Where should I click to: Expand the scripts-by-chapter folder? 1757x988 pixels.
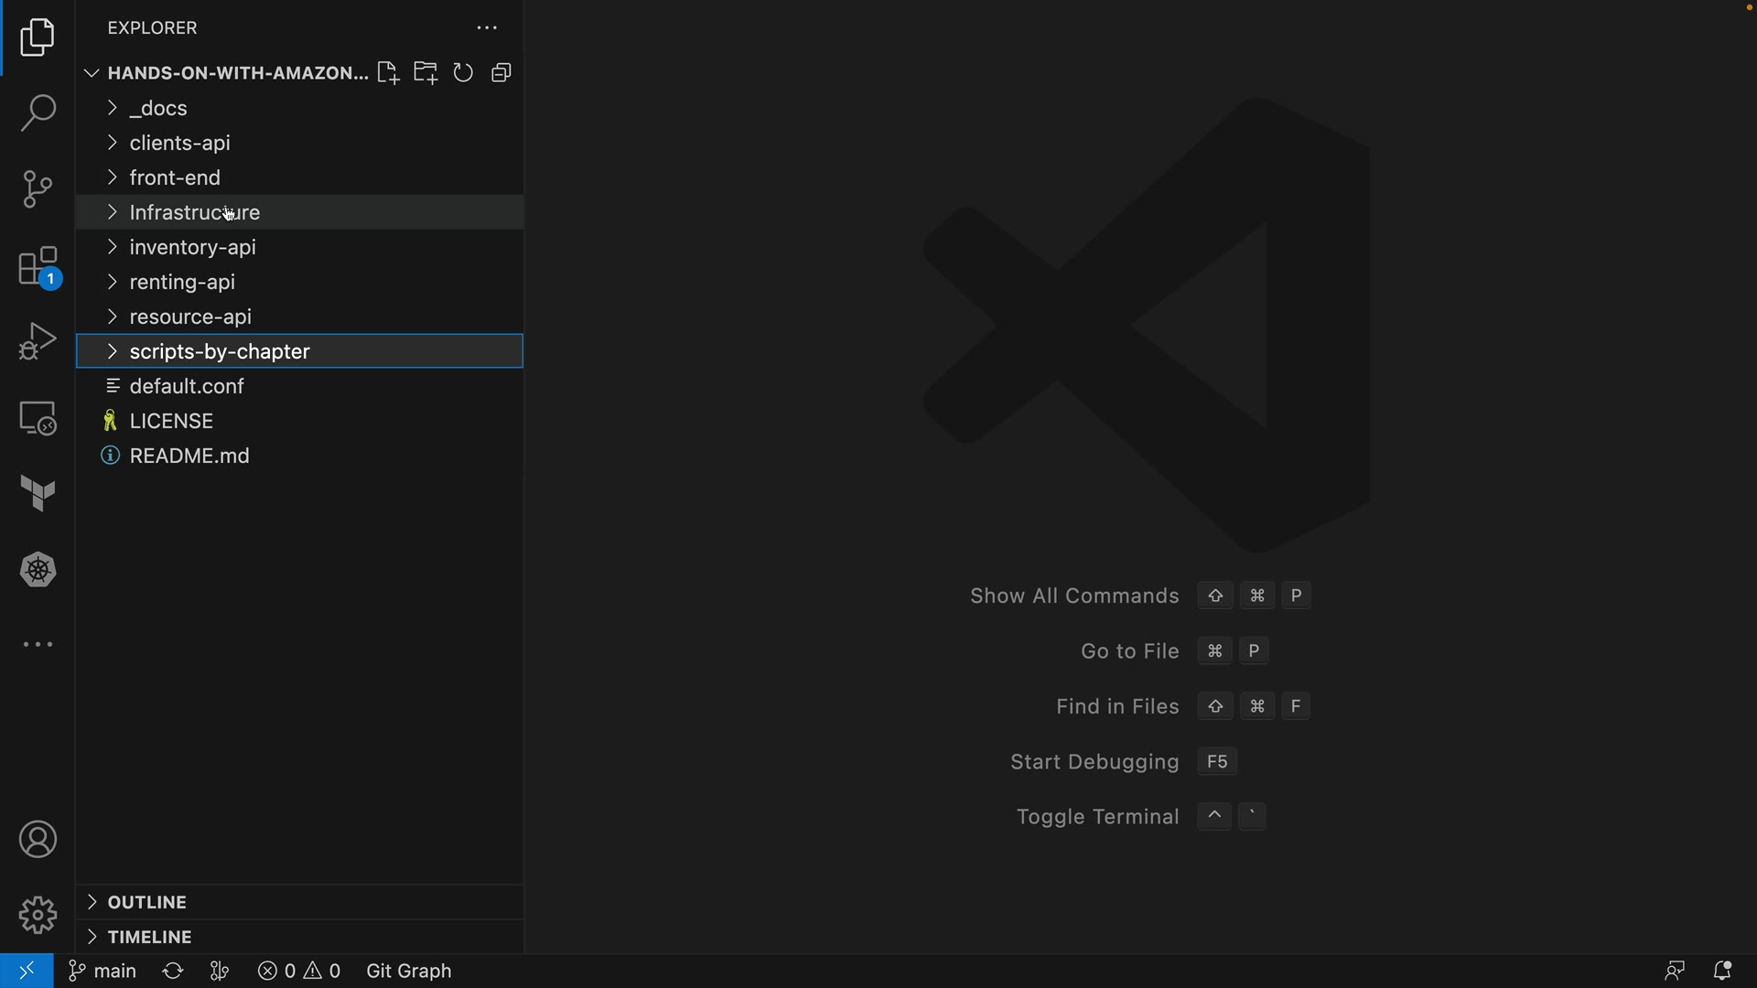pos(220,352)
